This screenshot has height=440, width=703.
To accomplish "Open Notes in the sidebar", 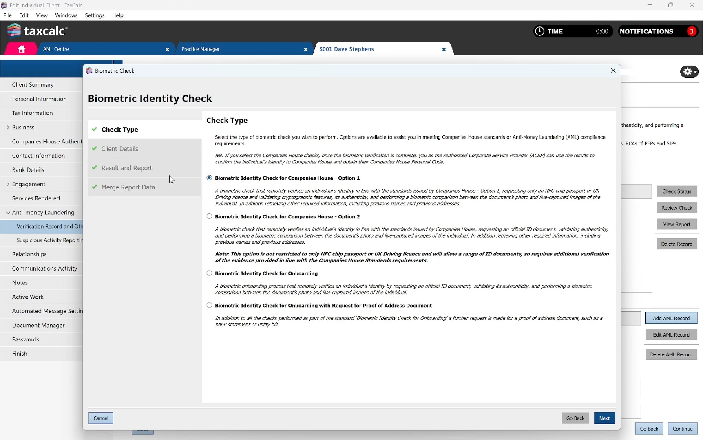I will [42, 283].
